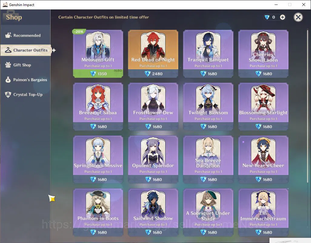Click the 2480 price bar
The width and height of the screenshot is (311, 243).
coord(153,74)
